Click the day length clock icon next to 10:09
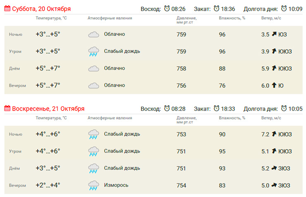Image resolution: width=306 pixels, height=197 pixels. coord(284,9)
